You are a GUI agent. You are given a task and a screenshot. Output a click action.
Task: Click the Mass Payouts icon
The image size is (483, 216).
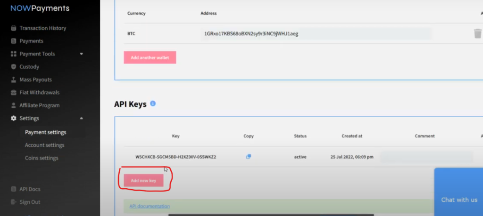pyautogui.click(x=14, y=80)
